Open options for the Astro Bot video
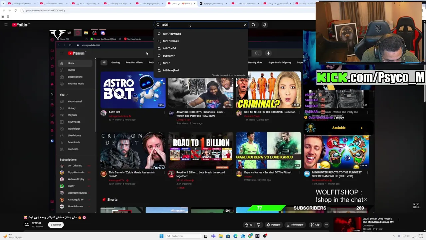Screen dimensions: 426x240 [x=164, y=112]
